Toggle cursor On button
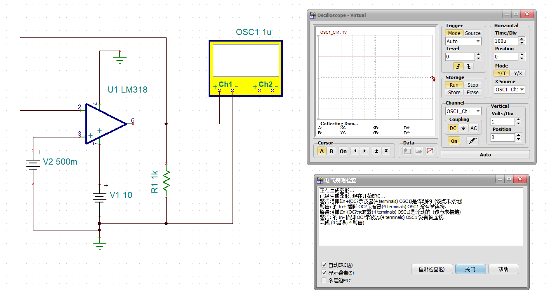550x300 pixels. (343, 151)
